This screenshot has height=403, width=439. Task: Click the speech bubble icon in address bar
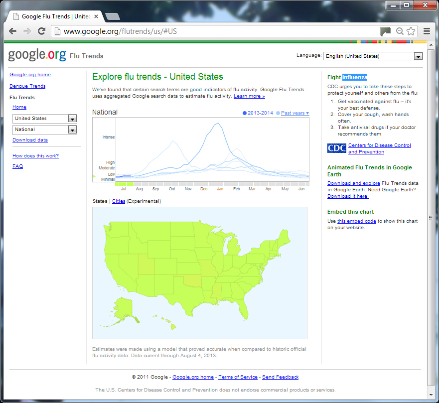(x=386, y=31)
